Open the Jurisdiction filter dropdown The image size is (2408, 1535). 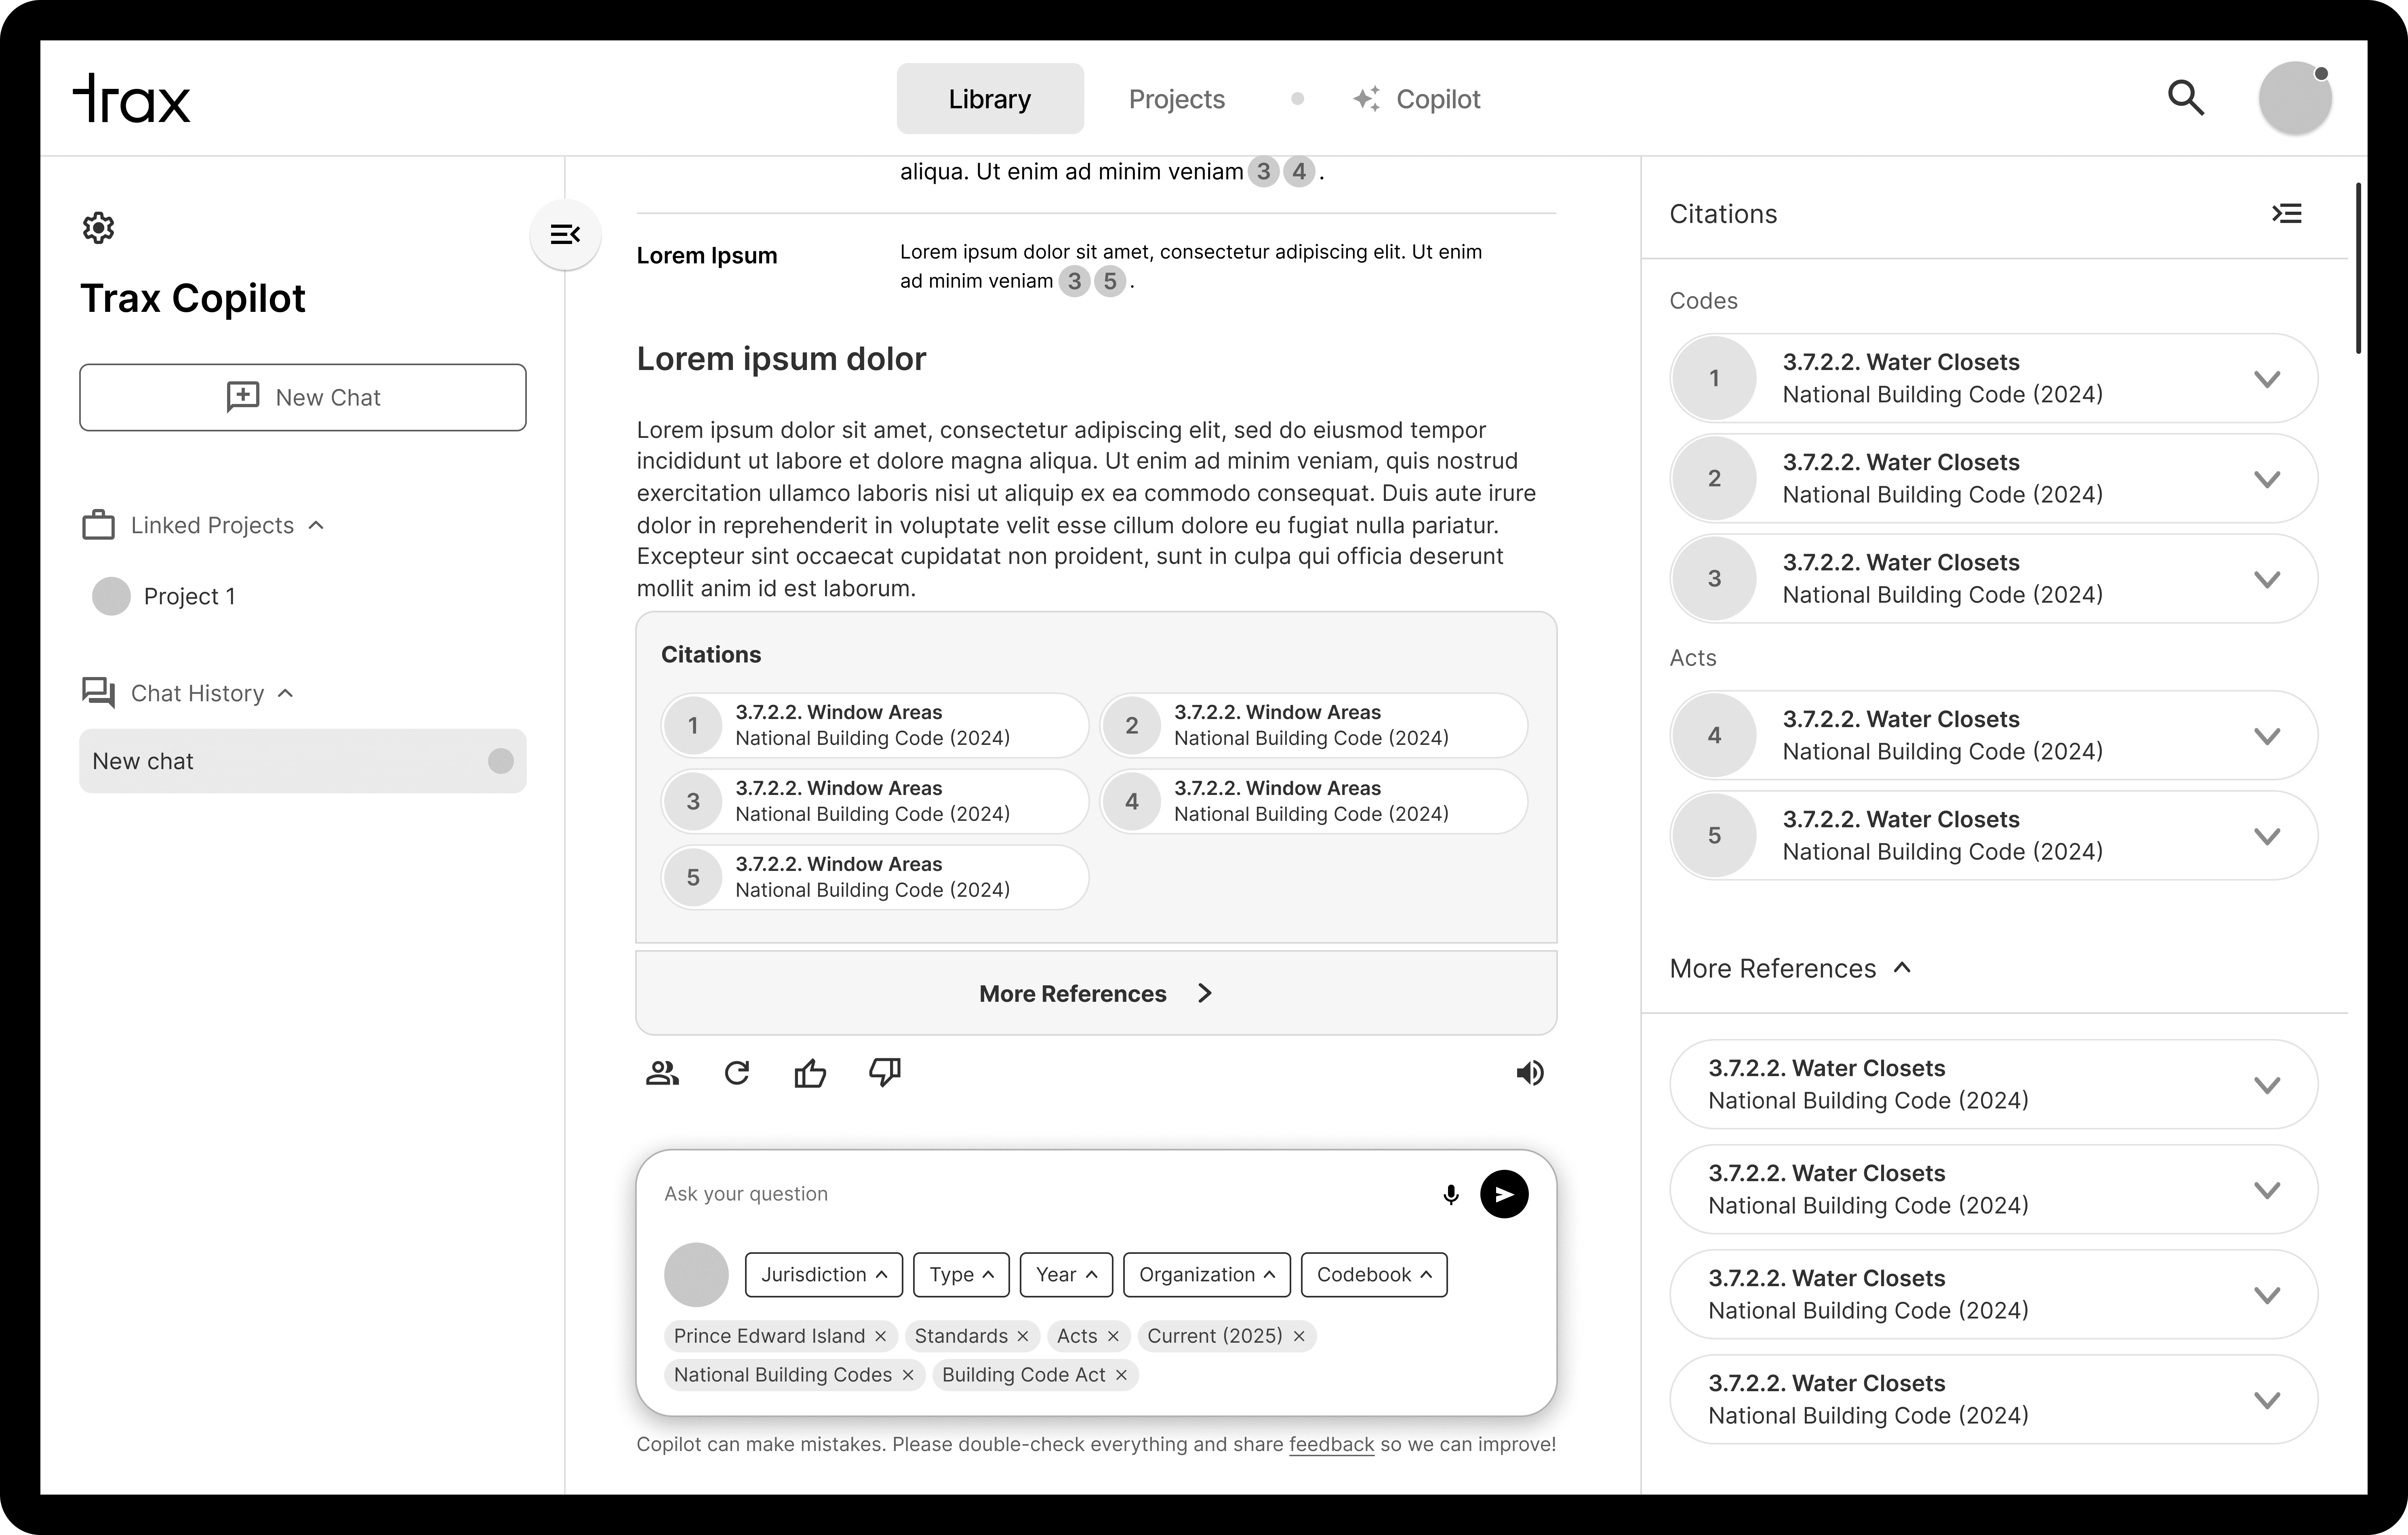[823, 1274]
